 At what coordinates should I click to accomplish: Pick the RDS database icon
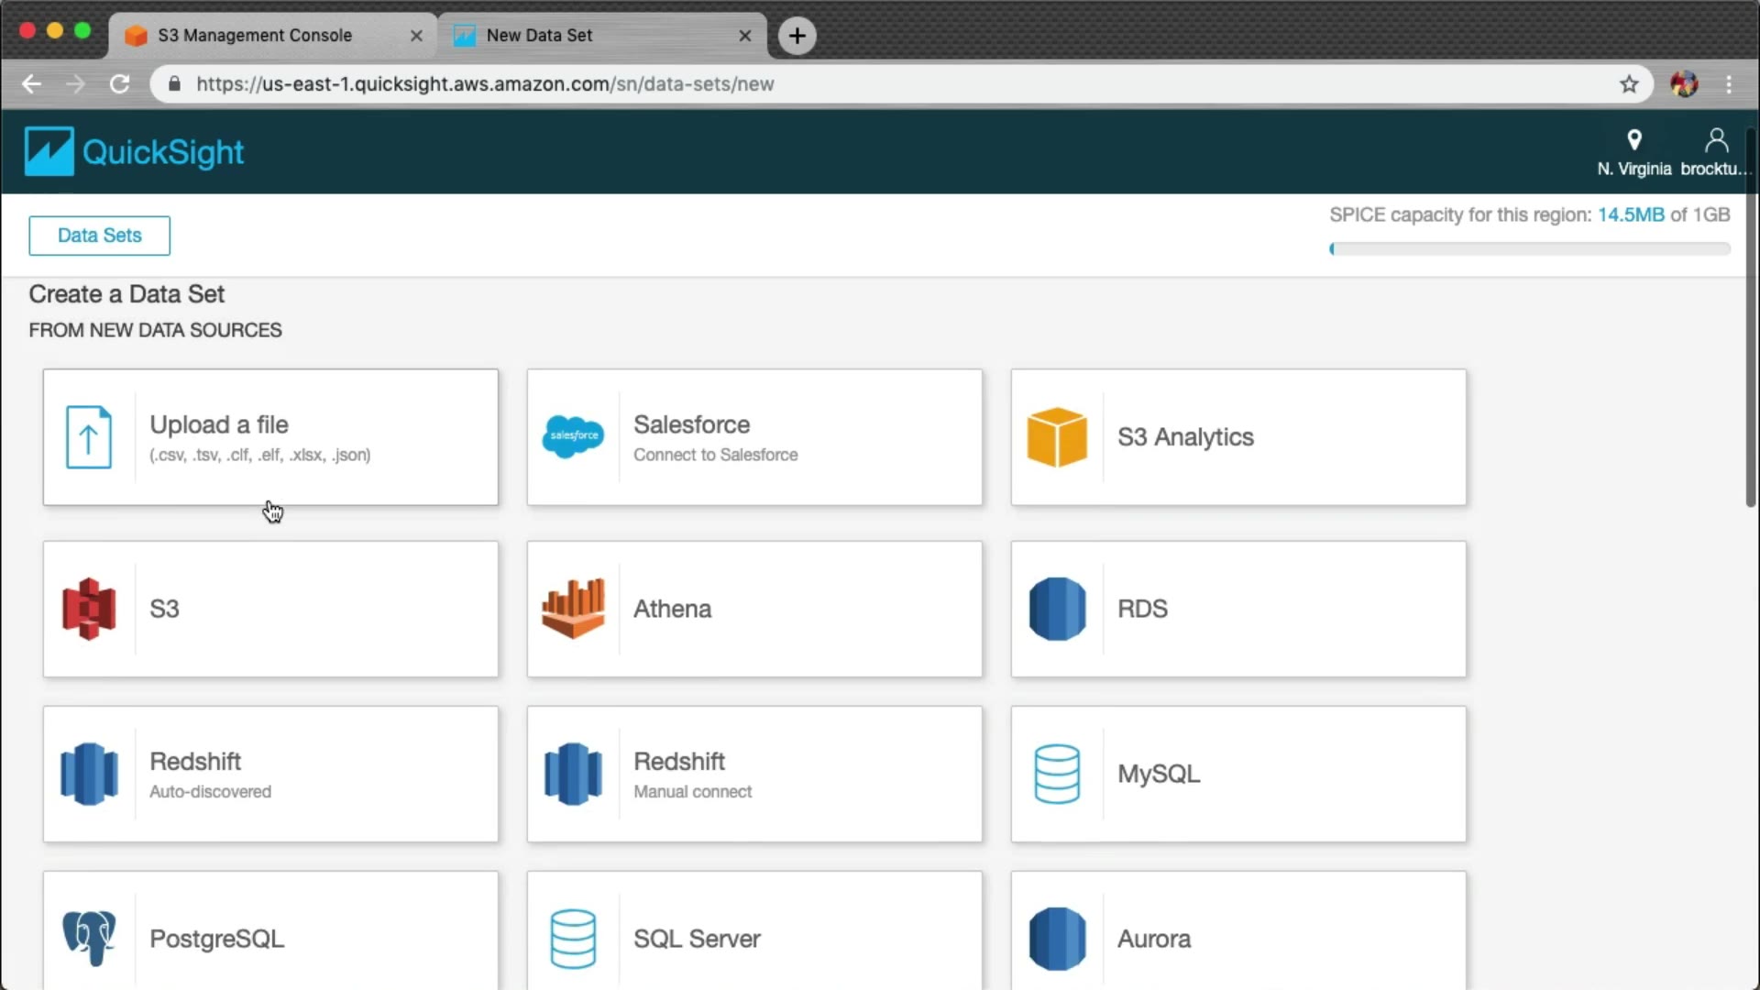click(x=1057, y=609)
